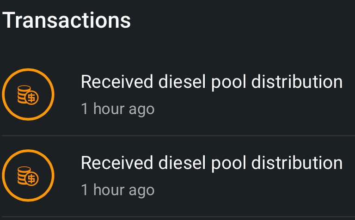Click the second transaction's orange coin icon
Image resolution: width=355 pixels, height=220 pixels.
point(28,176)
